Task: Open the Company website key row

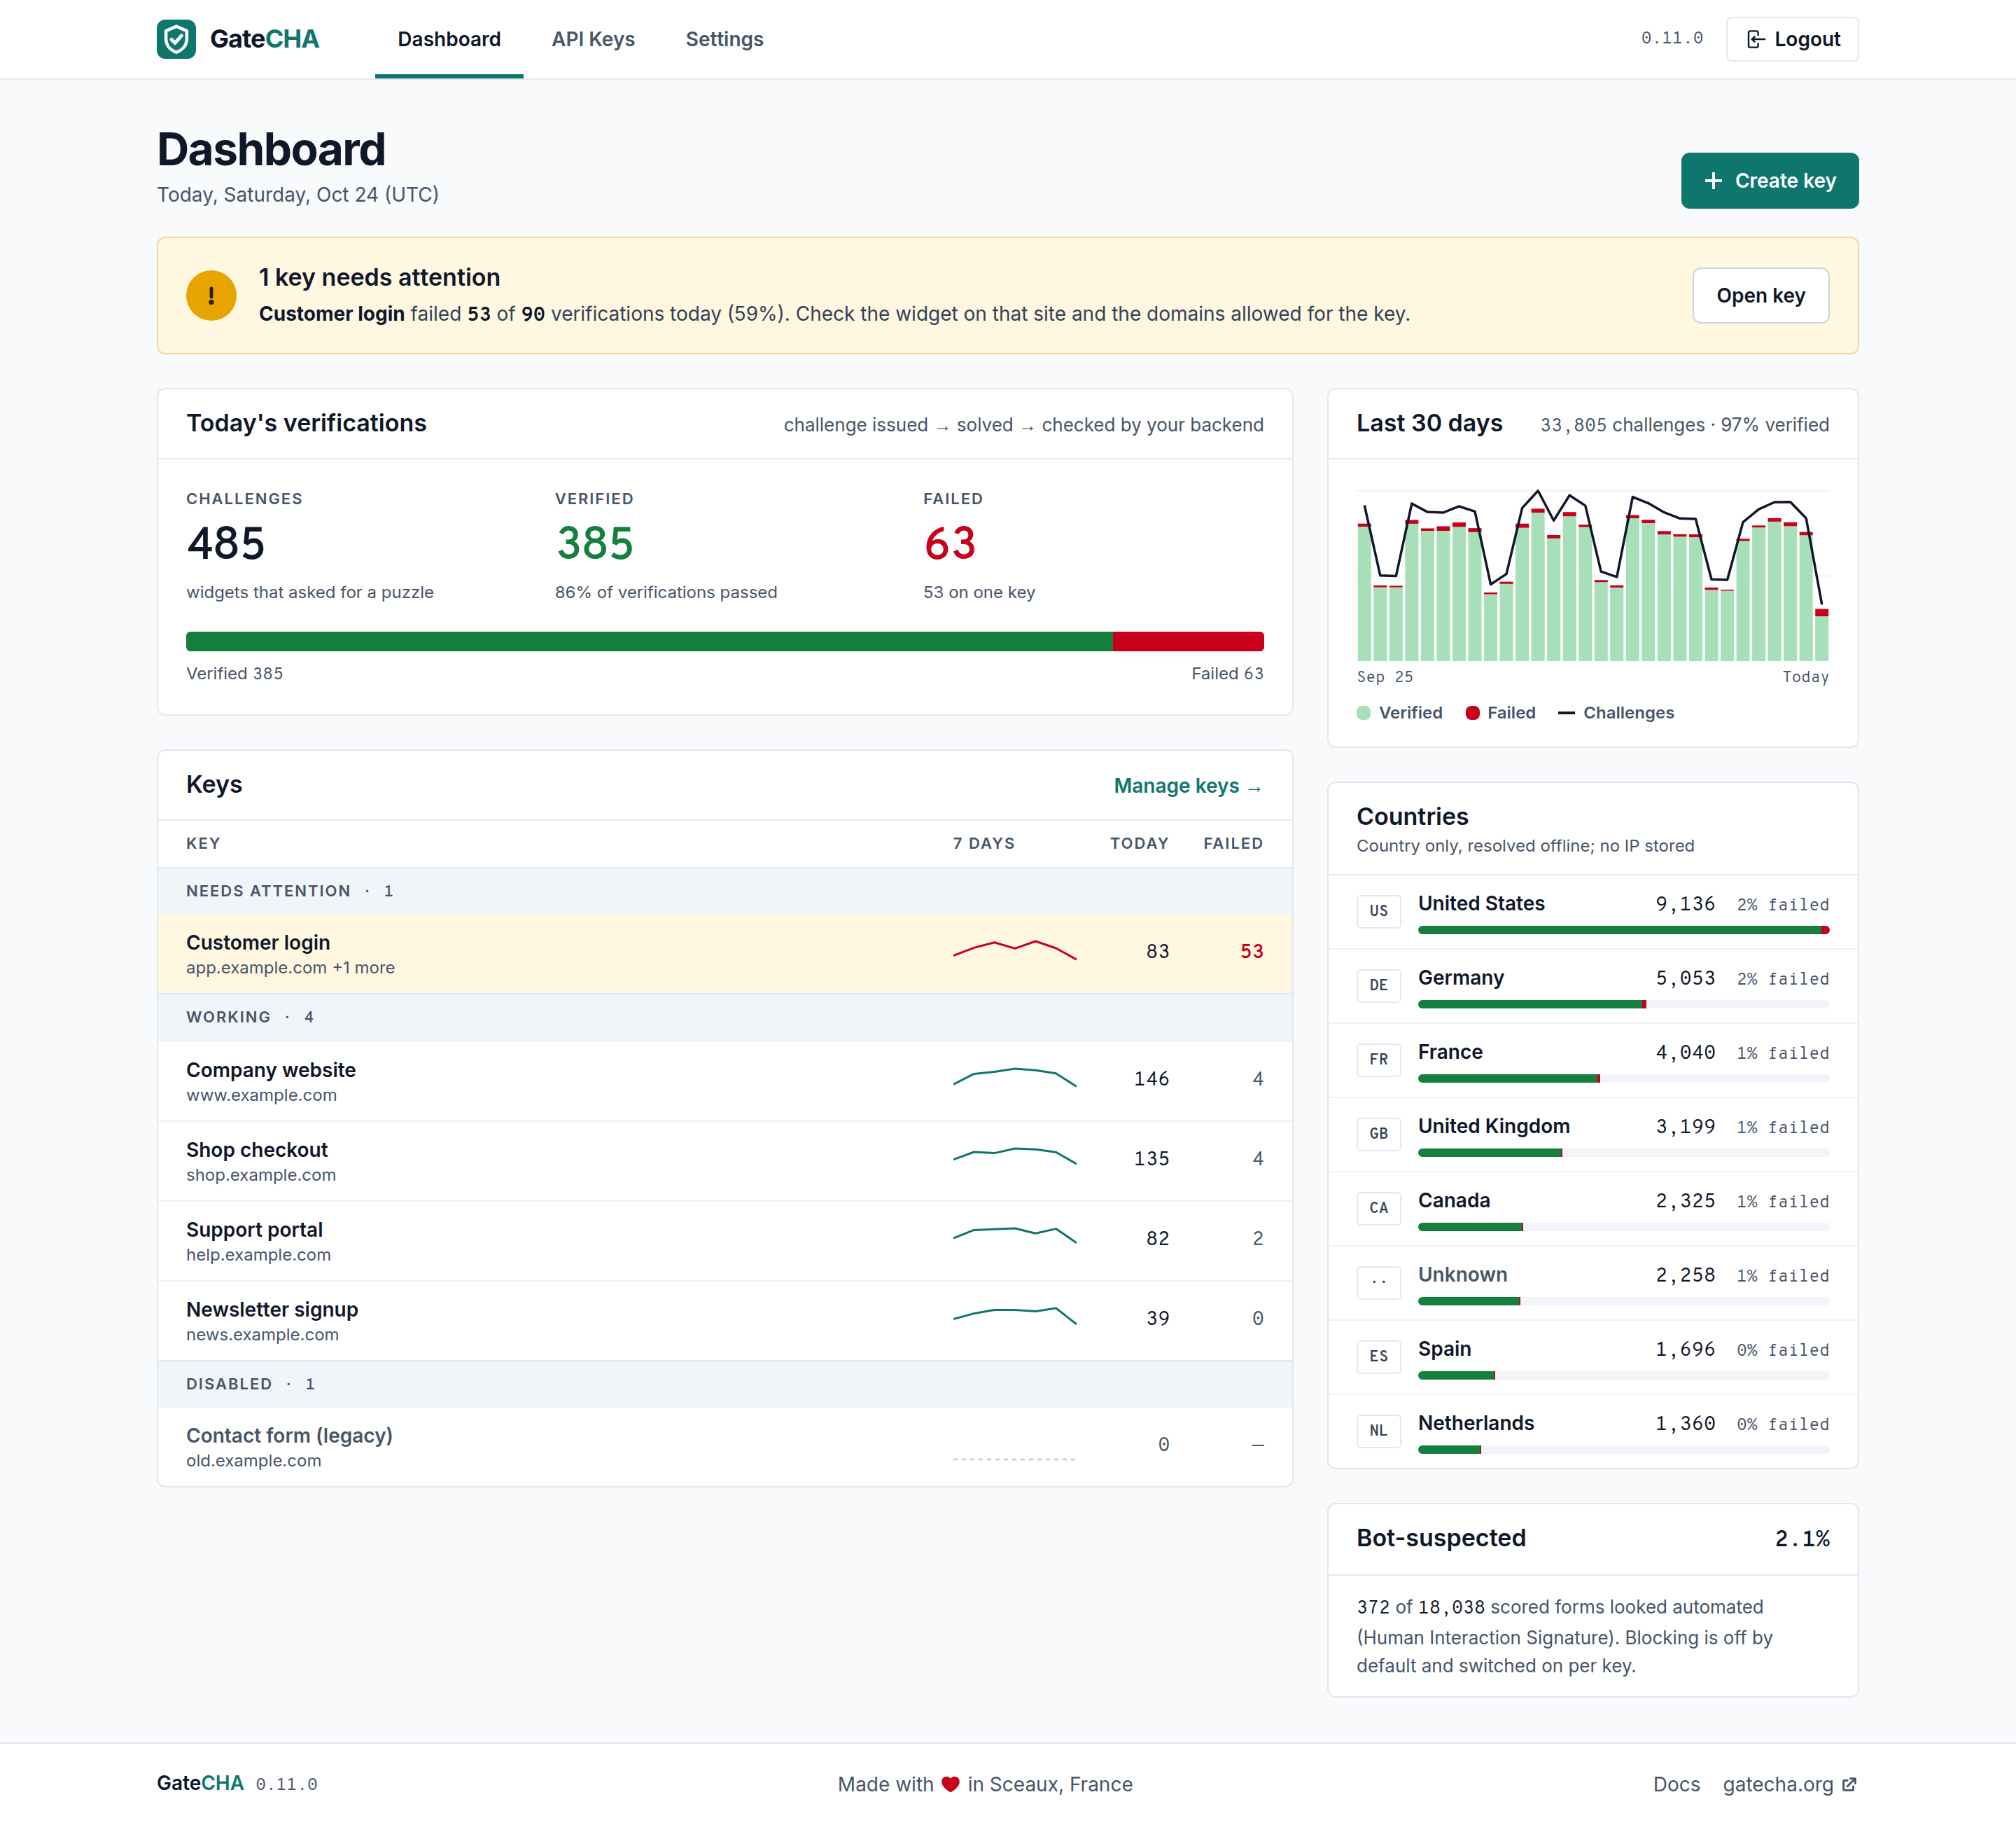Action: (x=724, y=1081)
